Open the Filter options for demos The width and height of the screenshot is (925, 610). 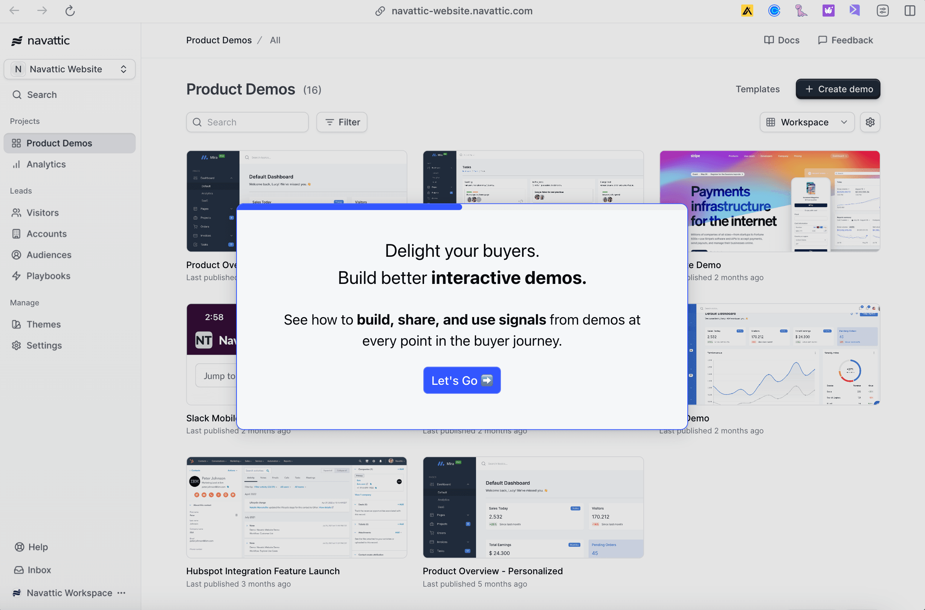[341, 122]
